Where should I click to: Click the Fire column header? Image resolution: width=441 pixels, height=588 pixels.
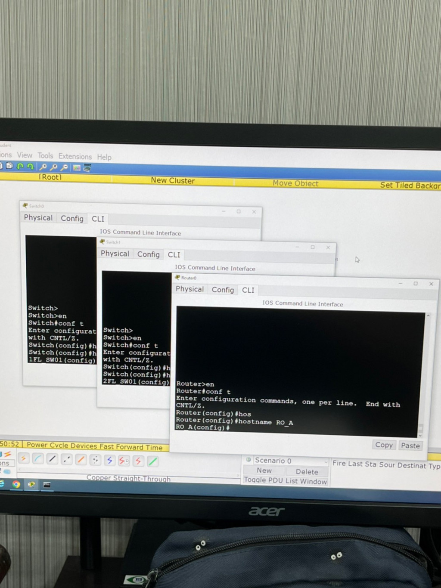coord(339,463)
